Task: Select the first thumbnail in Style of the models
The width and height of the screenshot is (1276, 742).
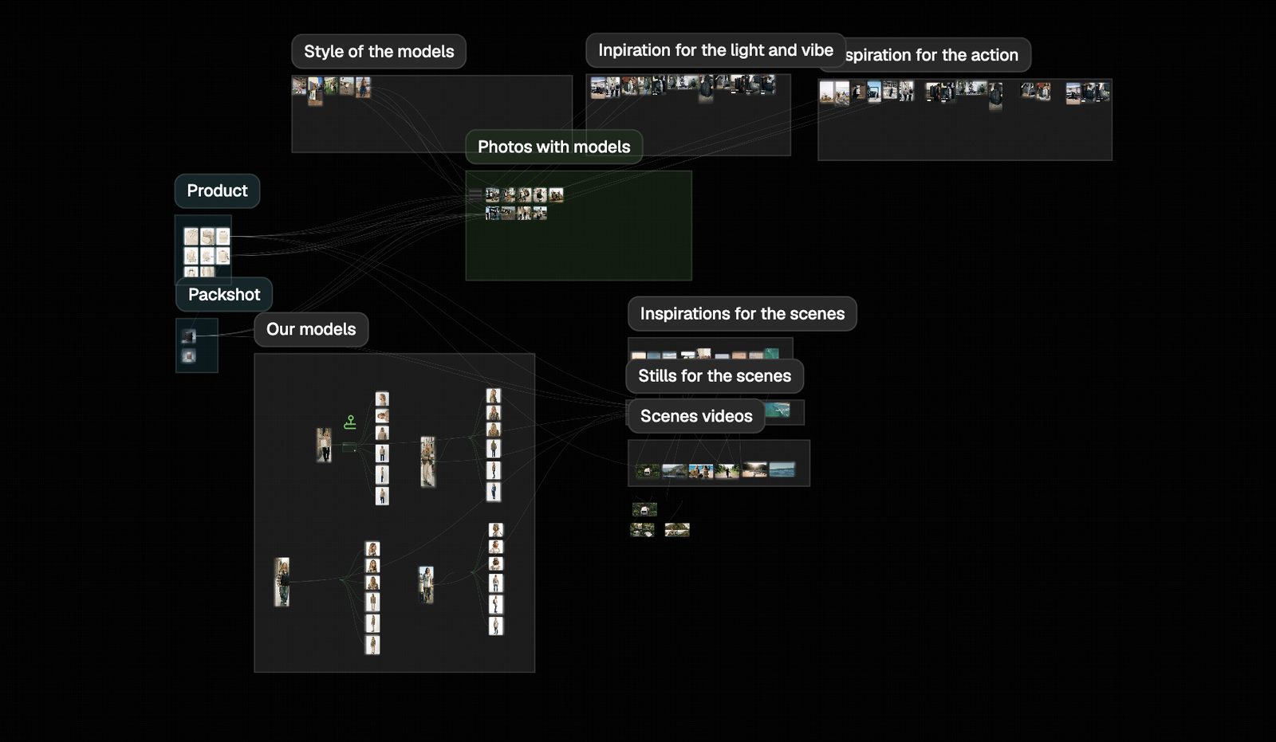Action: click(300, 85)
